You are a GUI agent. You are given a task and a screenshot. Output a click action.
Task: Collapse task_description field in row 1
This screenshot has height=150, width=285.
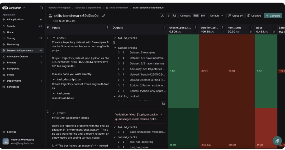point(54,79)
